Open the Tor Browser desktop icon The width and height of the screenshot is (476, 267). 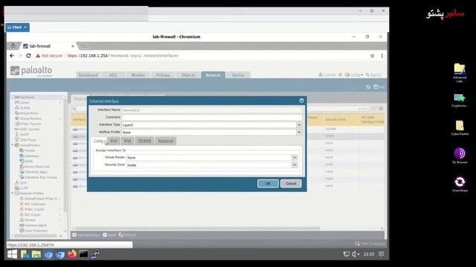pyautogui.click(x=460, y=156)
